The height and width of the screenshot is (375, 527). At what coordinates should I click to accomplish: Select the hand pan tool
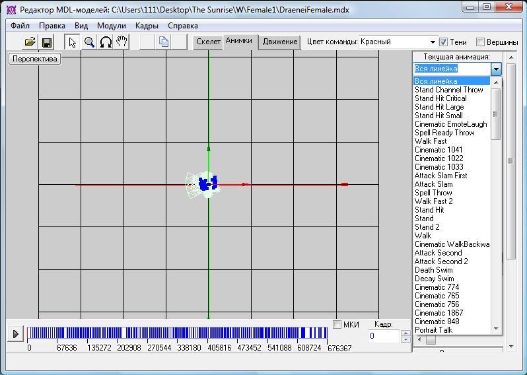tap(122, 42)
